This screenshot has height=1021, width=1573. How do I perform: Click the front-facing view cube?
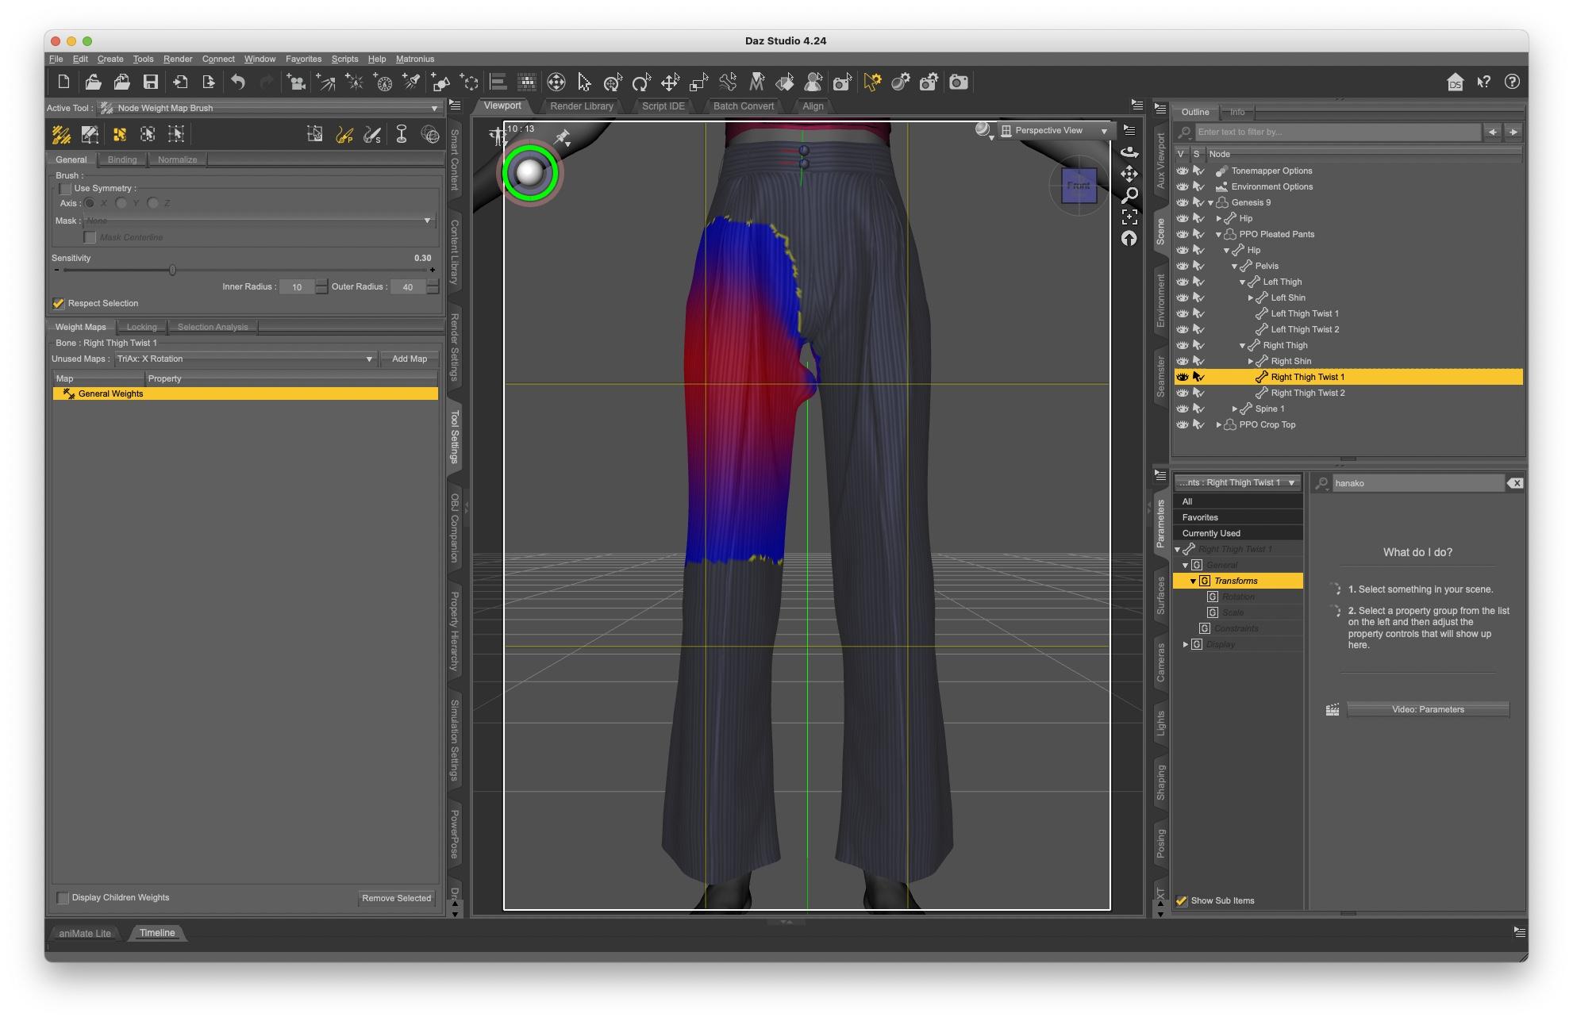click(x=1079, y=186)
